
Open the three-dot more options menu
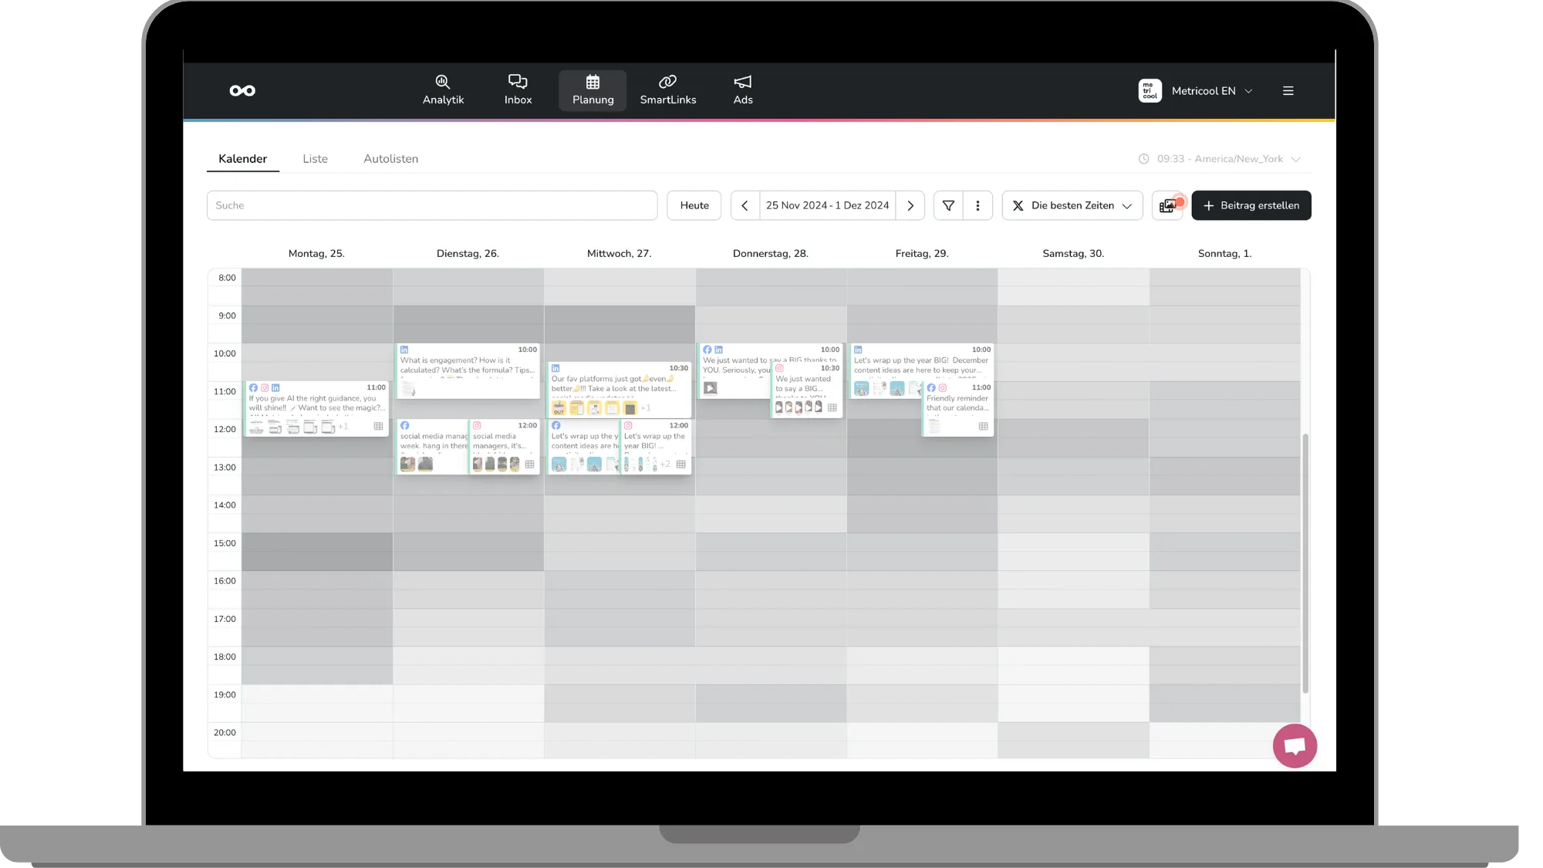coord(977,206)
